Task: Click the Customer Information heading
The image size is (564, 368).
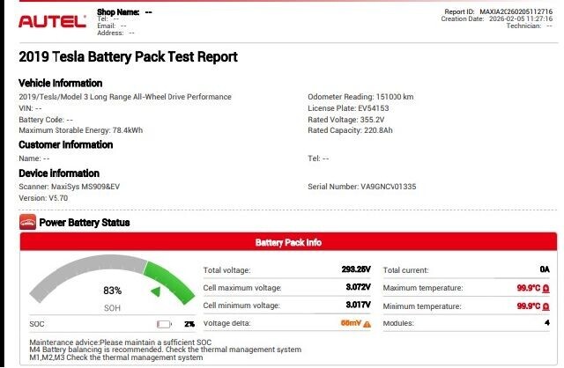Action: pos(66,144)
